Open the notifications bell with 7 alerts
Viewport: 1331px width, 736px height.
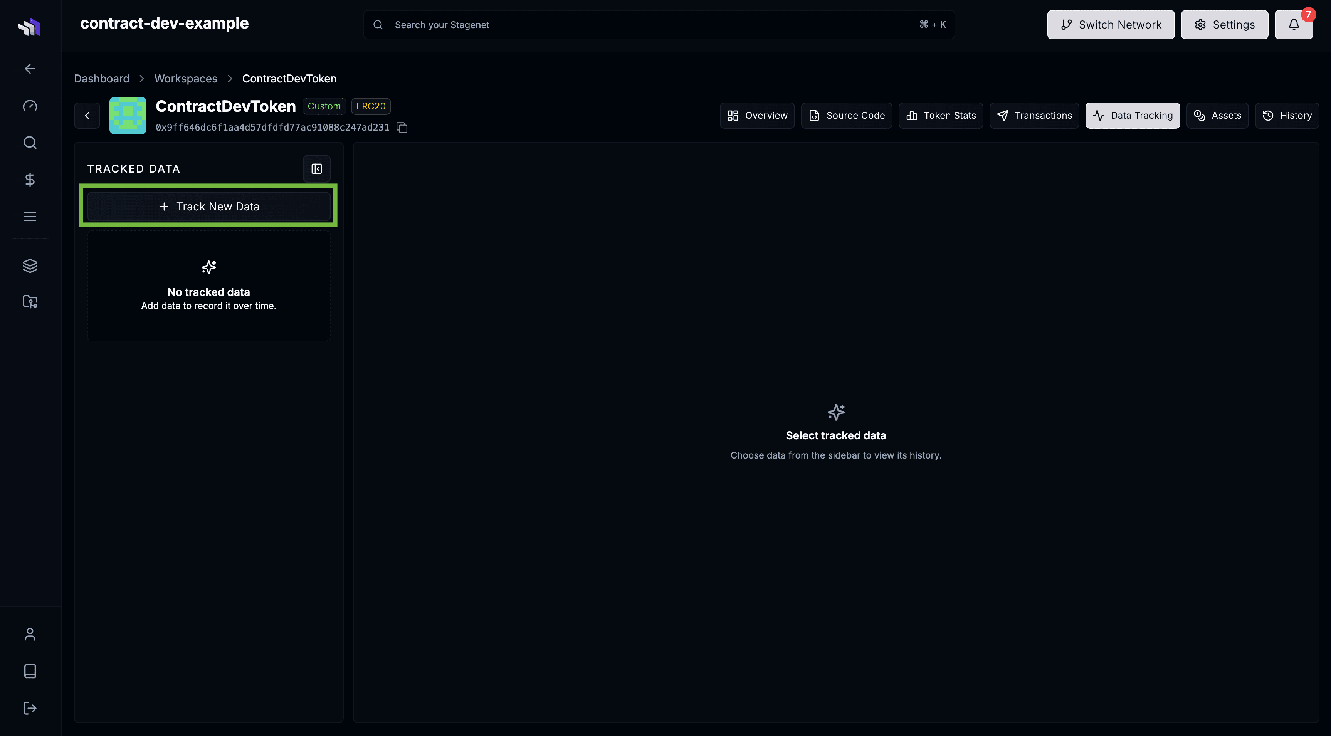pyautogui.click(x=1294, y=24)
